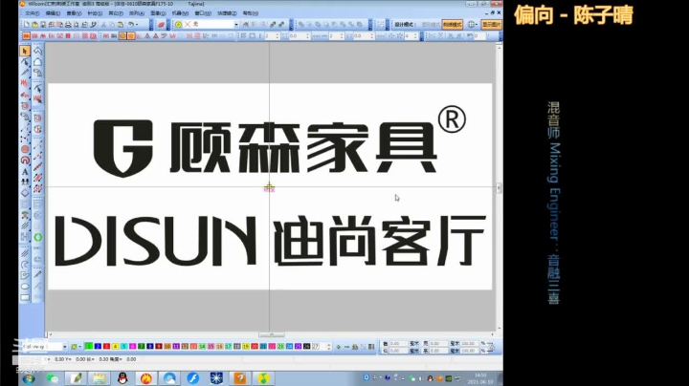This screenshot has width=689, height=386.
Task: Click the red TrueView lips icon
Action: [162, 25]
